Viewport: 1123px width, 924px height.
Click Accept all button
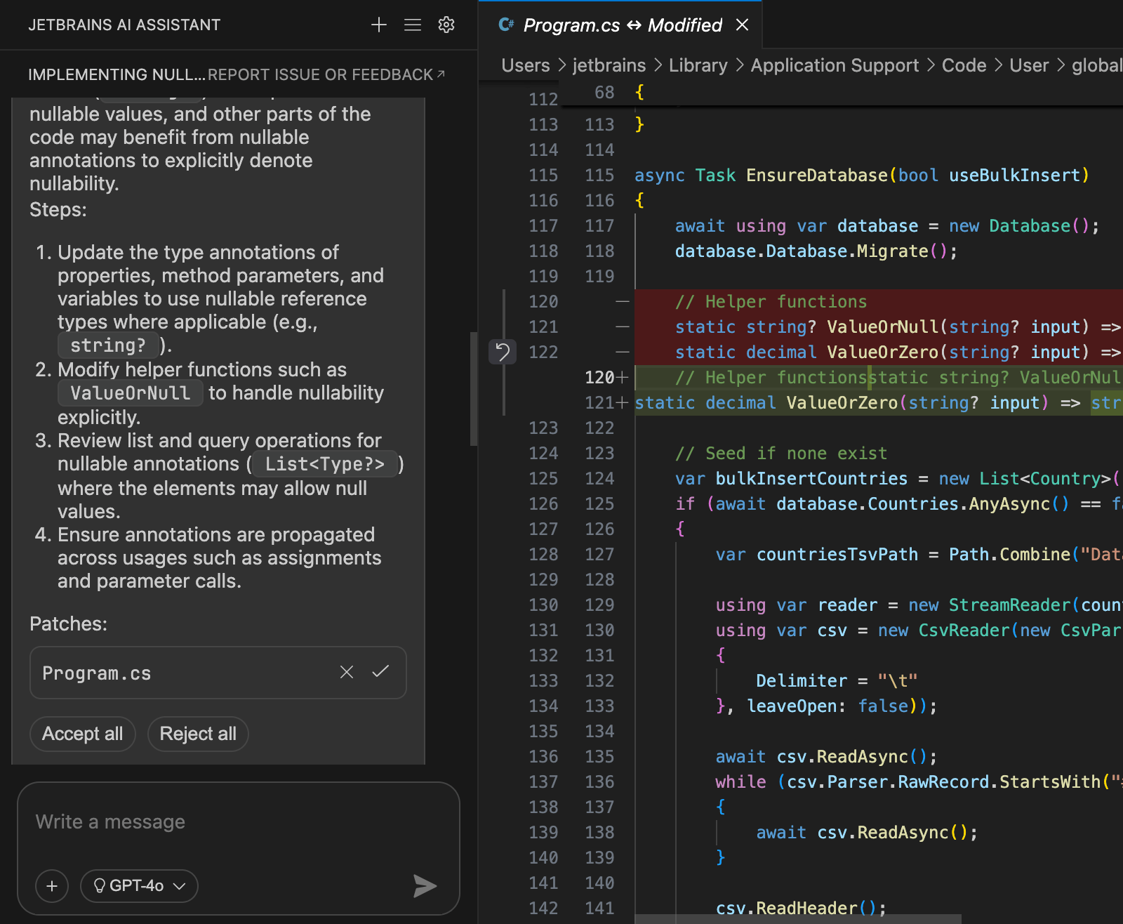click(x=82, y=734)
